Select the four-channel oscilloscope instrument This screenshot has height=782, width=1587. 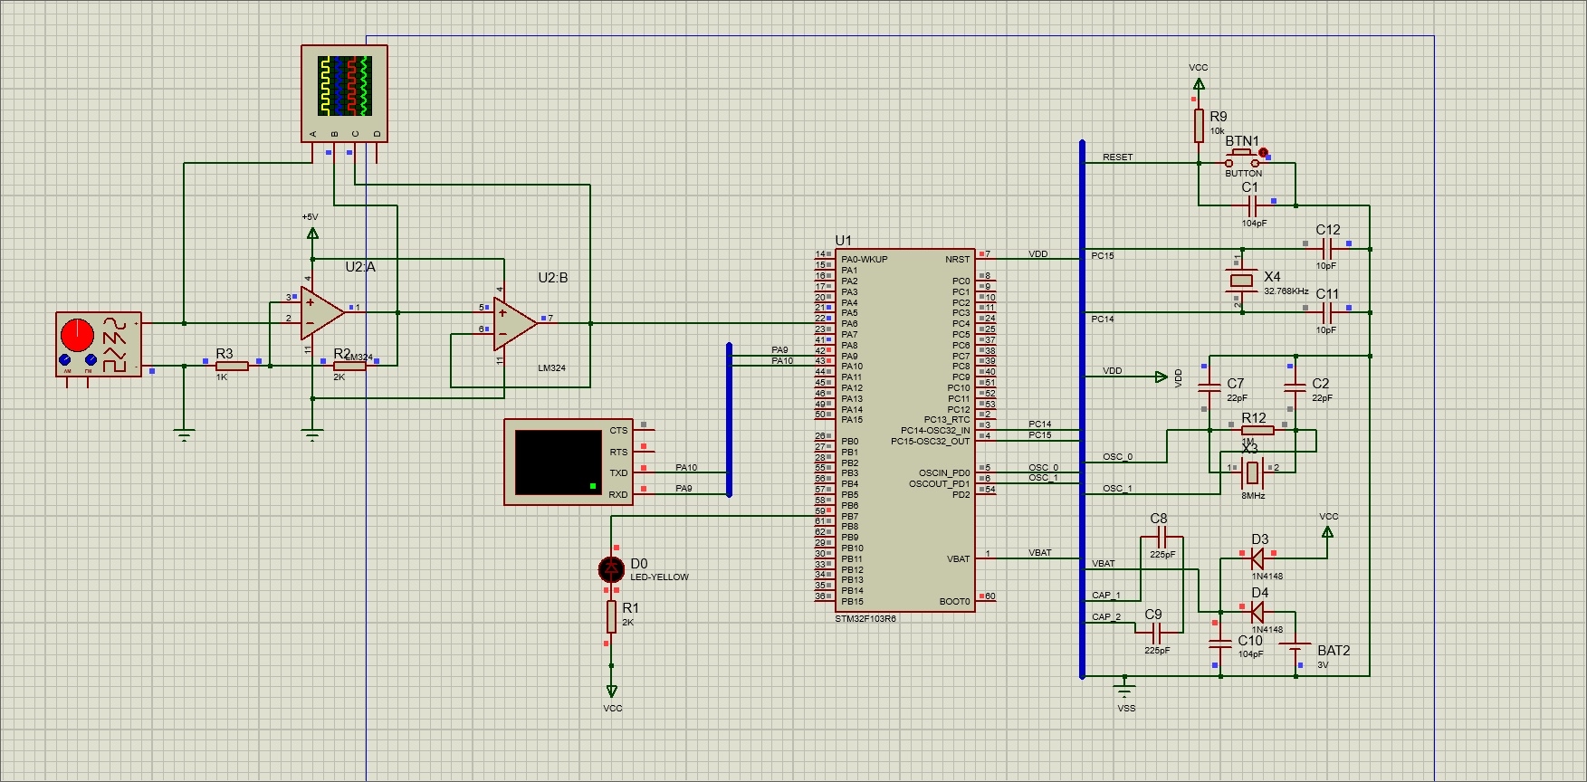pos(344,94)
